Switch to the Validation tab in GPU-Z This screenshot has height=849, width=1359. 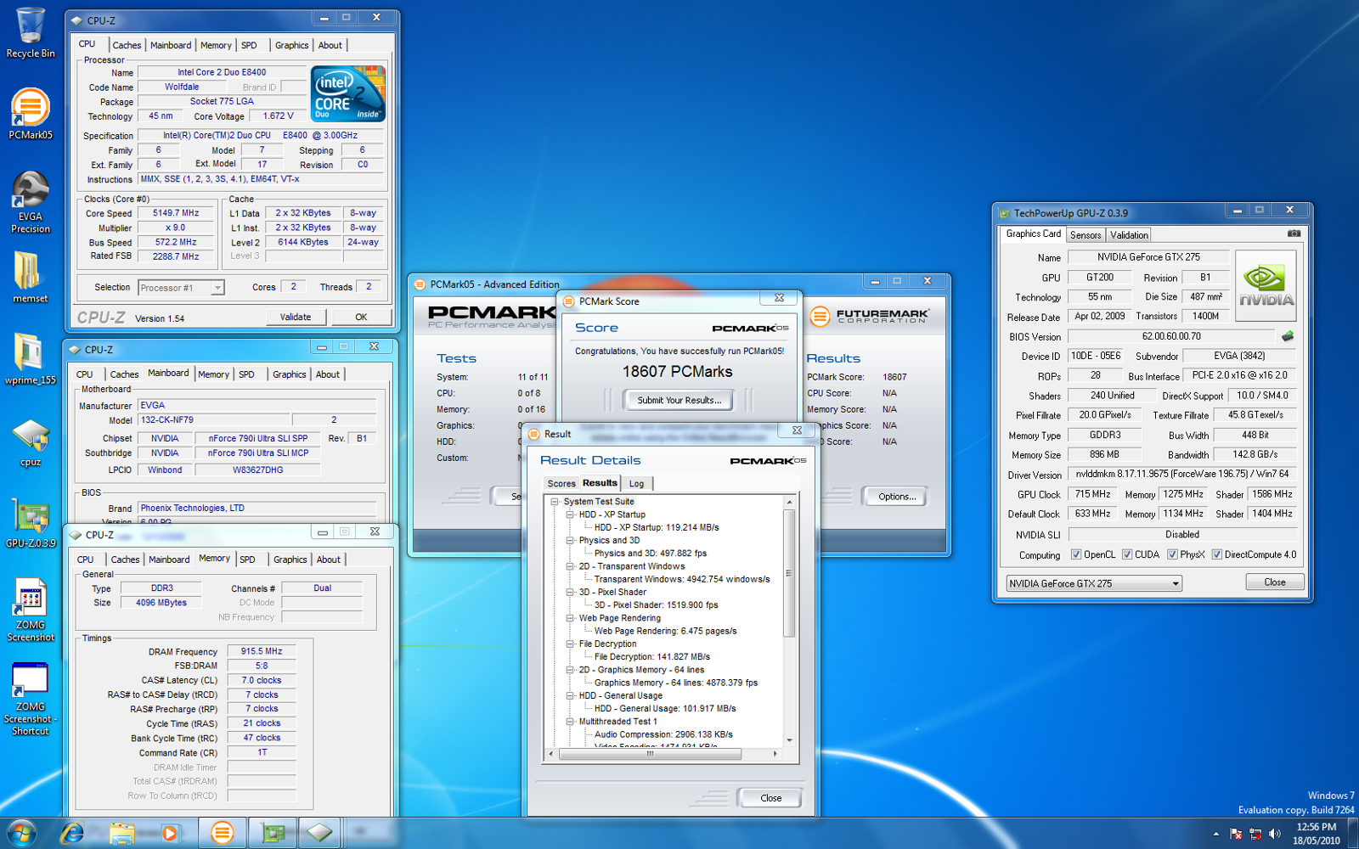[x=1129, y=235]
